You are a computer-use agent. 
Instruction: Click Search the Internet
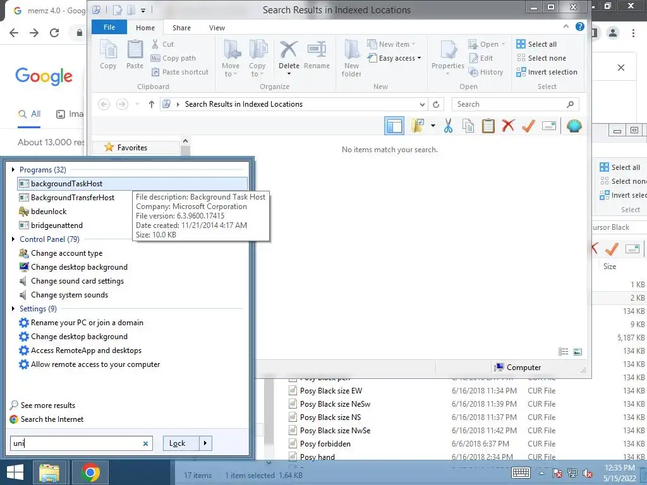[x=47, y=419]
